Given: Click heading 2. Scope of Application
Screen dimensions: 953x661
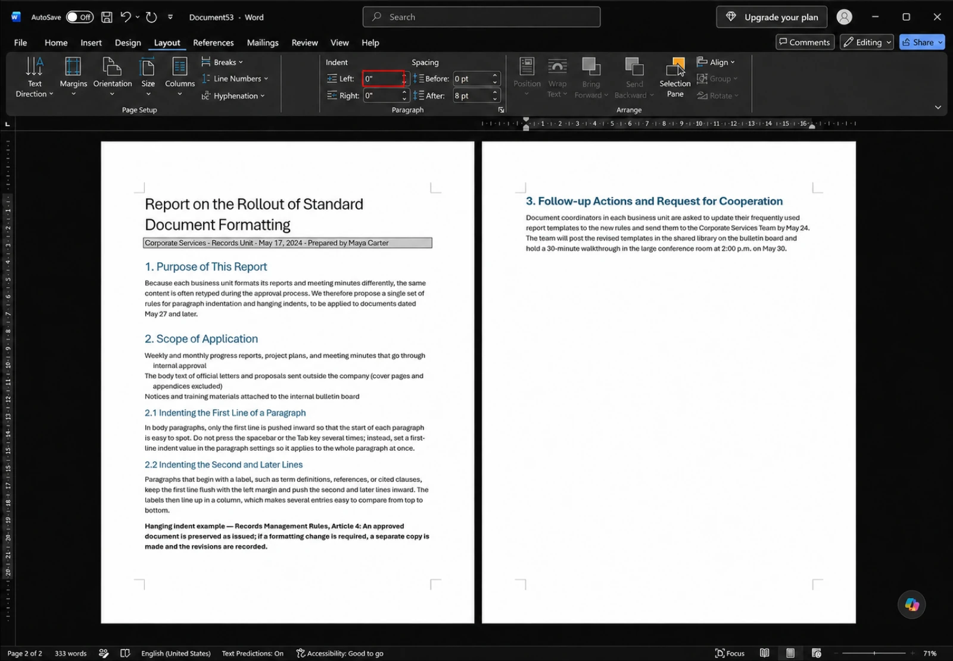Looking at the screenshot, I should pyautogui.click(x=201, y=339).
